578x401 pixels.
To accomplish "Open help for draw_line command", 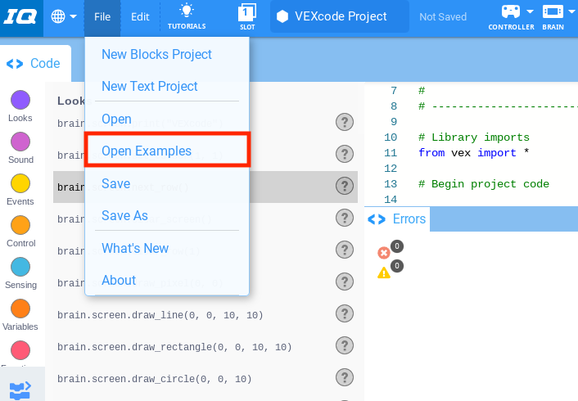I will (x=345, y=314).
